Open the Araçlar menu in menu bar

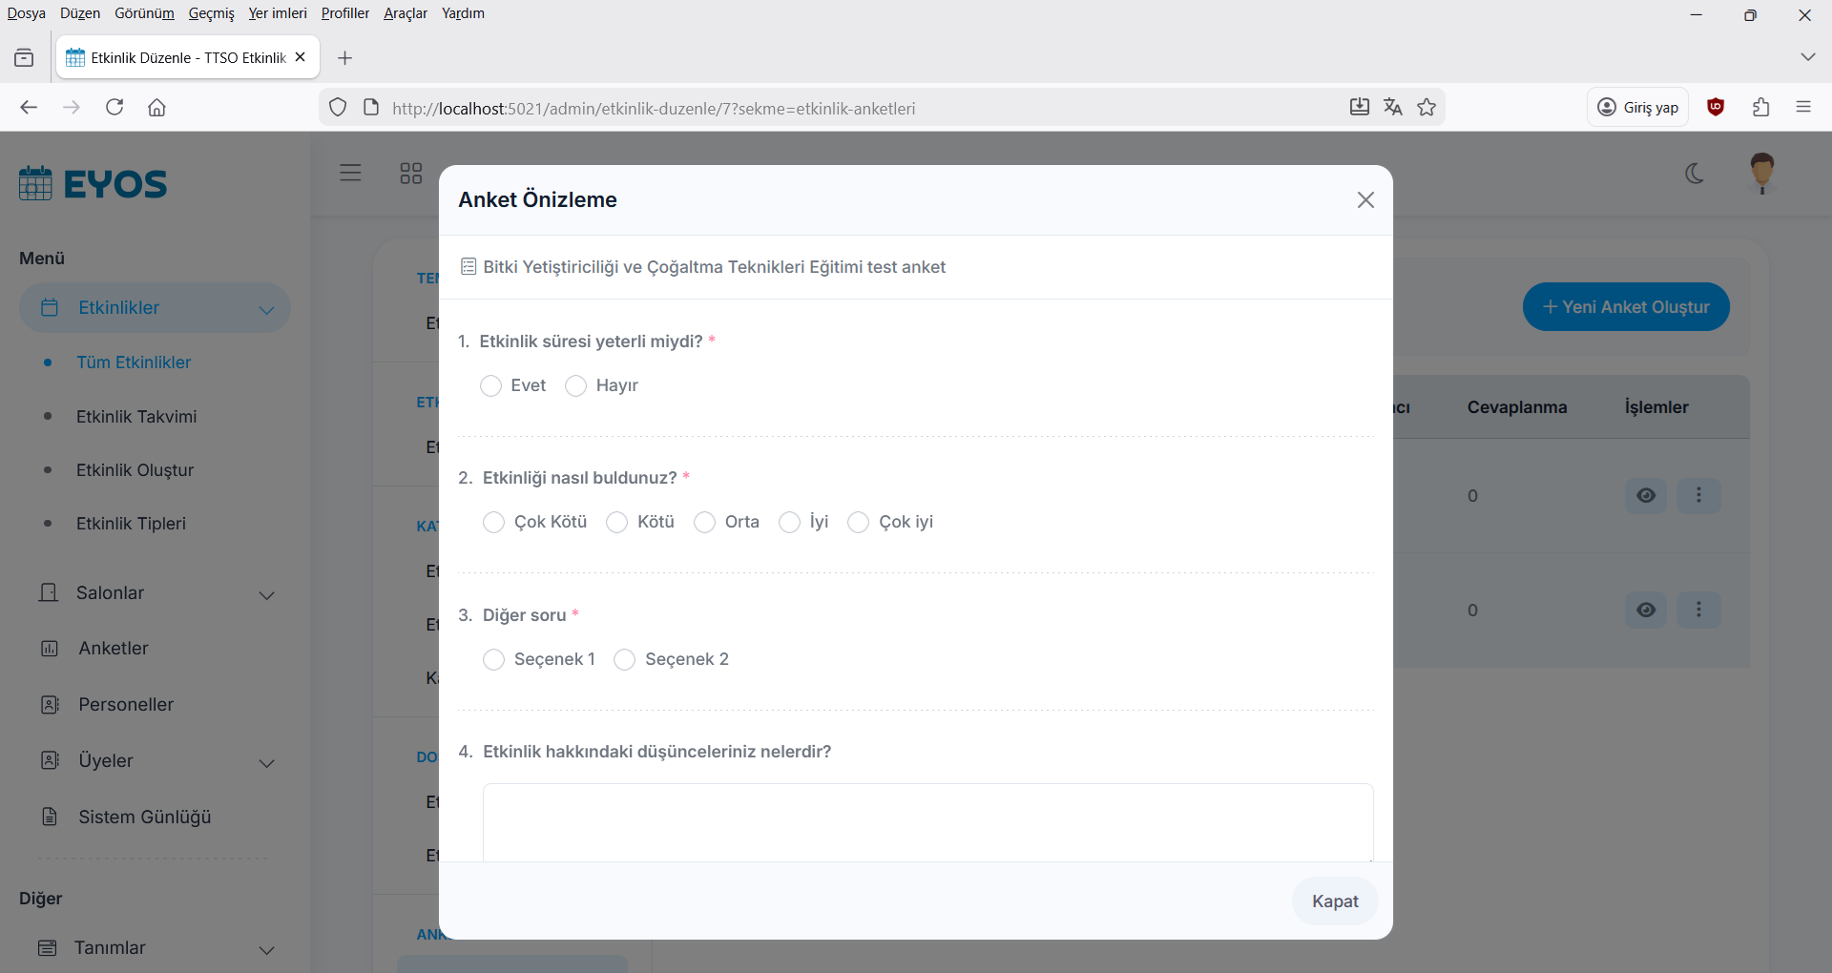[x=405, y=13]
